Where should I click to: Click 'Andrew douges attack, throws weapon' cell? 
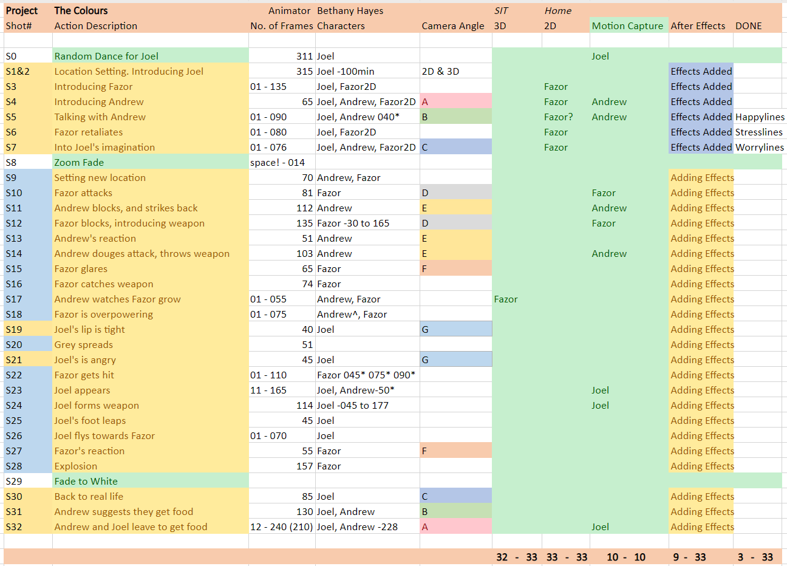pyautogui.click(x=151, y=253)
